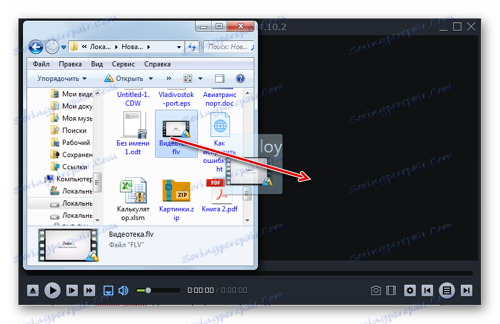Click the player seek progress bar
Image resolution: width=500 pixels, height=324 pixels.
click(249, 274)
